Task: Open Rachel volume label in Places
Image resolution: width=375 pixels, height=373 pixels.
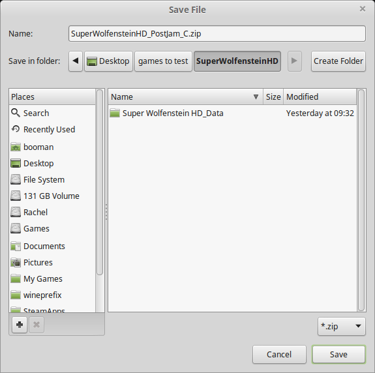Action: pos(36,212)
